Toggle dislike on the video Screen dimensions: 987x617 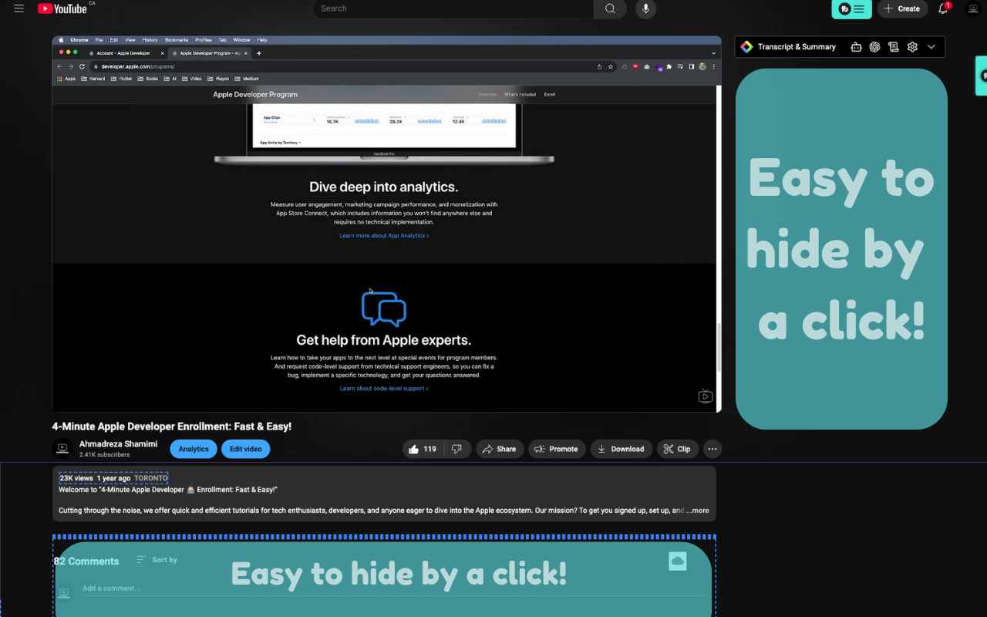[457, 449]
